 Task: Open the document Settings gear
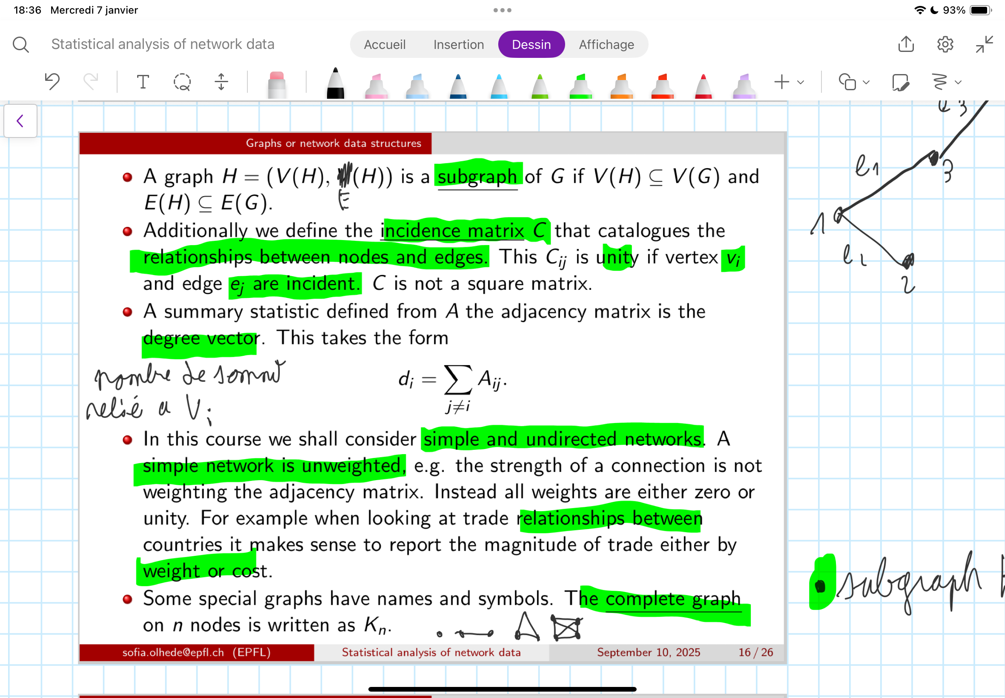[945, 44]
